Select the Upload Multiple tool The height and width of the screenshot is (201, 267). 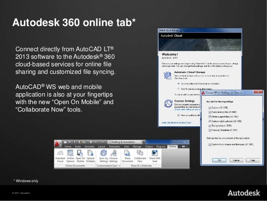pos(90,156)
